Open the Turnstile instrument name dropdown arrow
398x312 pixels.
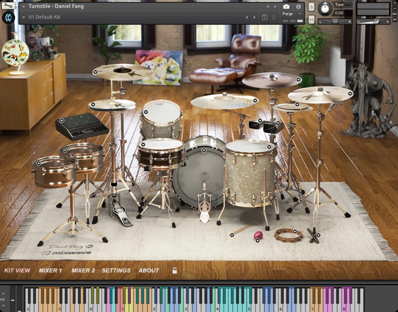click(x=24, y=6)
